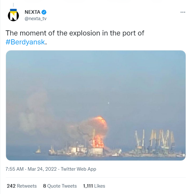Open the NEXTA profile picture avatar
The width and height of the screenshot is (191, 194).
point(13,15)
